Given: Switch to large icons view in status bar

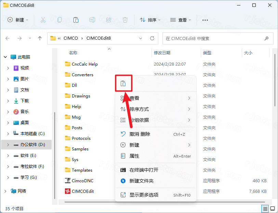Looking at the screenshot, I should [x=272, y=209].
